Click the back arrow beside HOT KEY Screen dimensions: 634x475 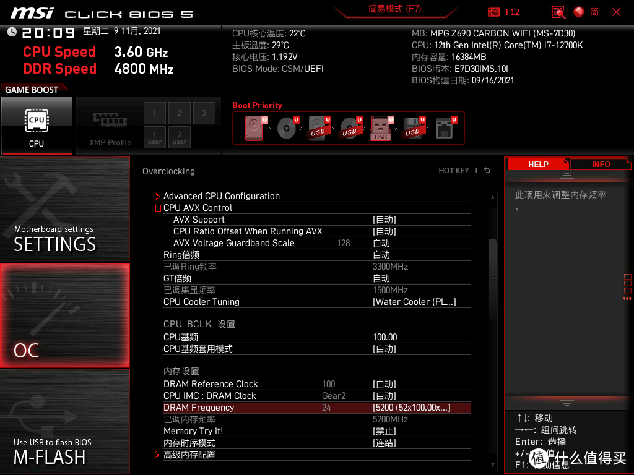(x=487, y=171)
